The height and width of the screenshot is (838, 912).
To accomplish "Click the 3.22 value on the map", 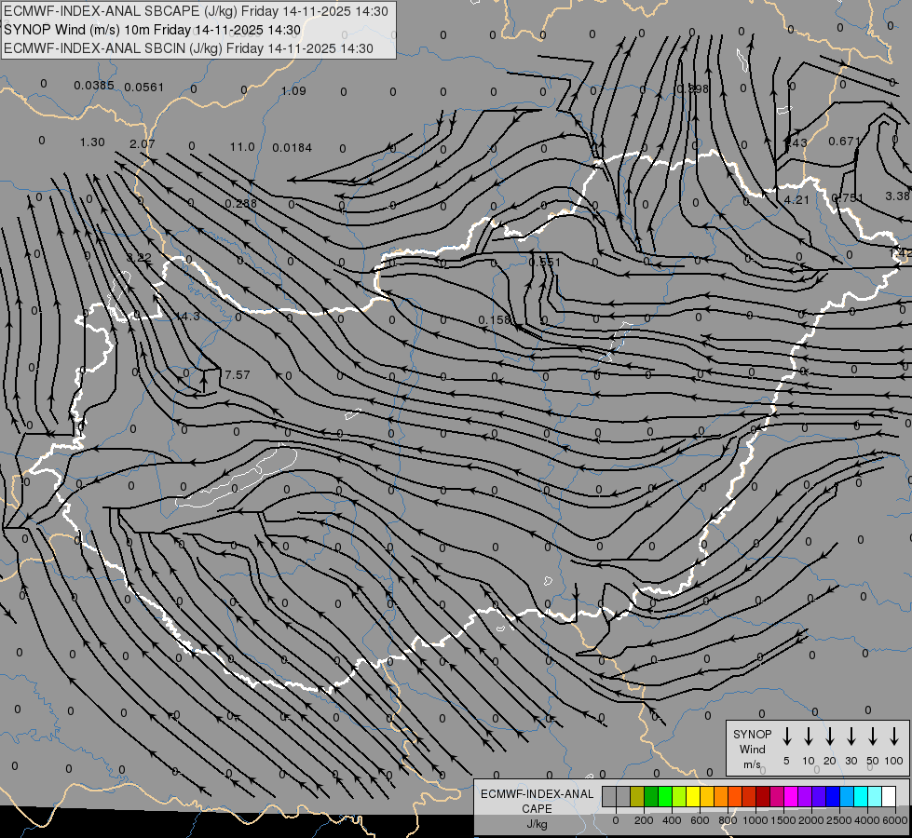I will [x=139, y=257].
